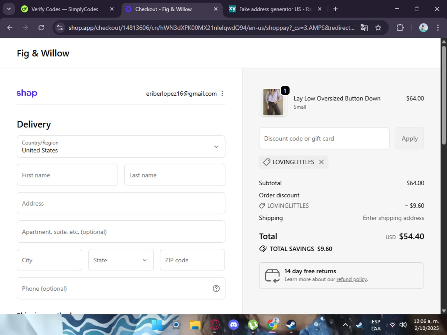Open the Extensions puzzle icon
447x335 pixels.
pos(400,28)
